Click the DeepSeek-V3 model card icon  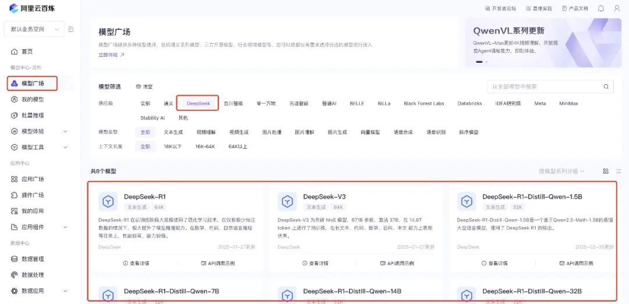click(x=287, y=202)
